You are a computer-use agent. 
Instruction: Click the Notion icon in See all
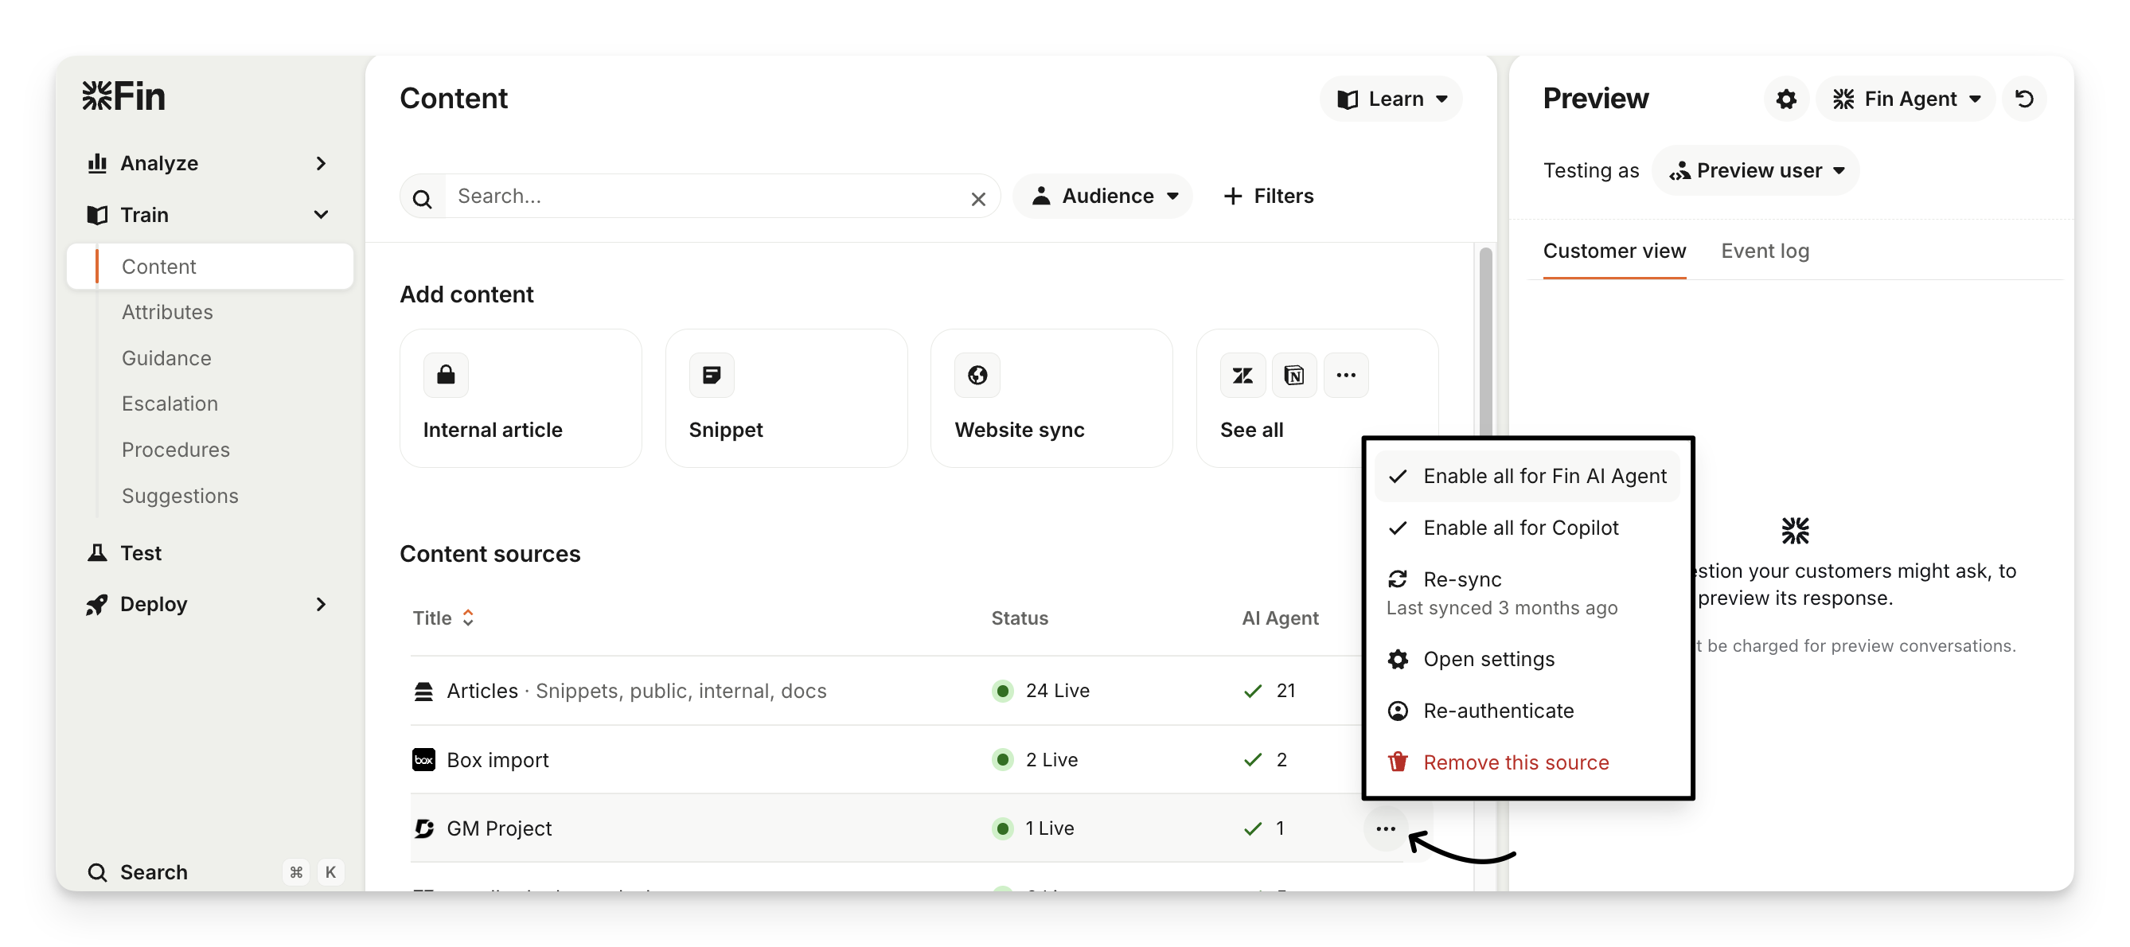point(1294,376)
